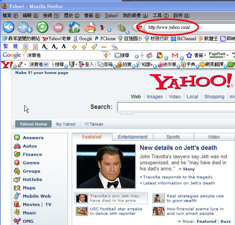Click the HotJobs sidebar link
235x225 pixels.
[33, 179]
